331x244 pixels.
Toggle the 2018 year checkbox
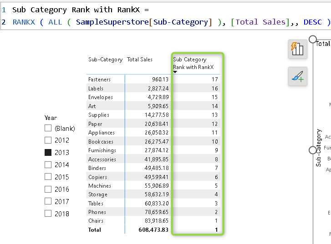tap(48, 214)
